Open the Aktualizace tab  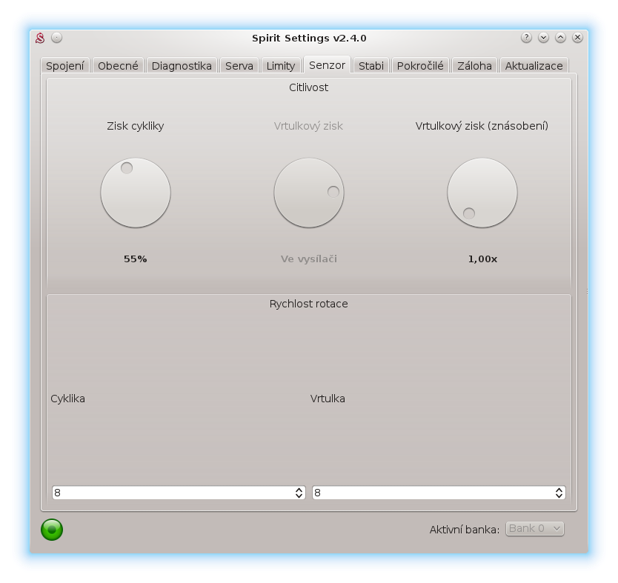pyautogui.click(x=534, y=65)
